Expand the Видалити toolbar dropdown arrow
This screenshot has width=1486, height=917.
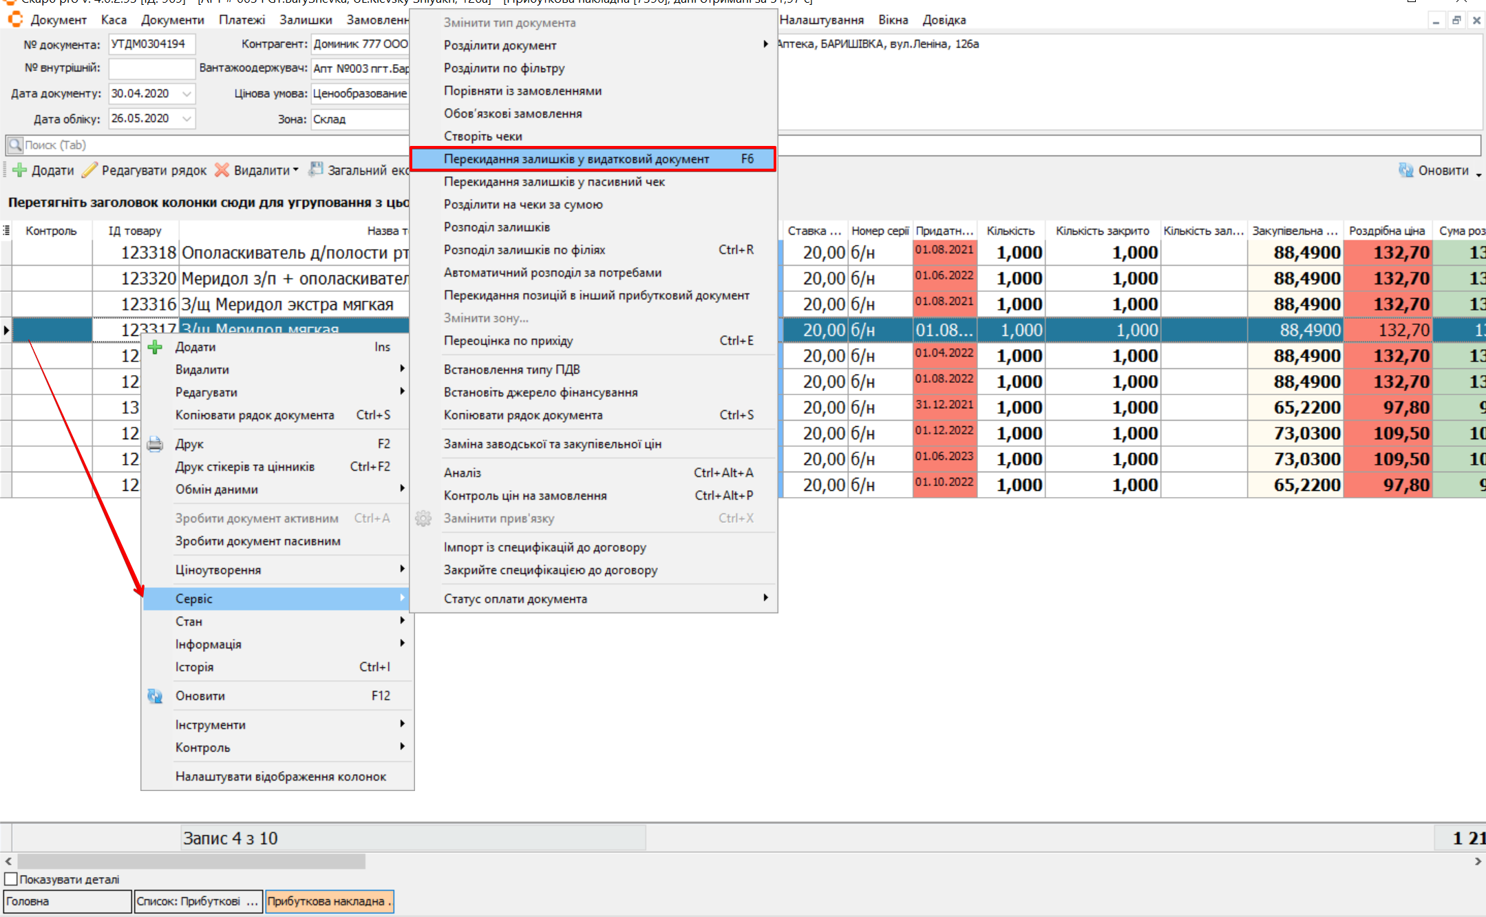click(x=296, y=170)
